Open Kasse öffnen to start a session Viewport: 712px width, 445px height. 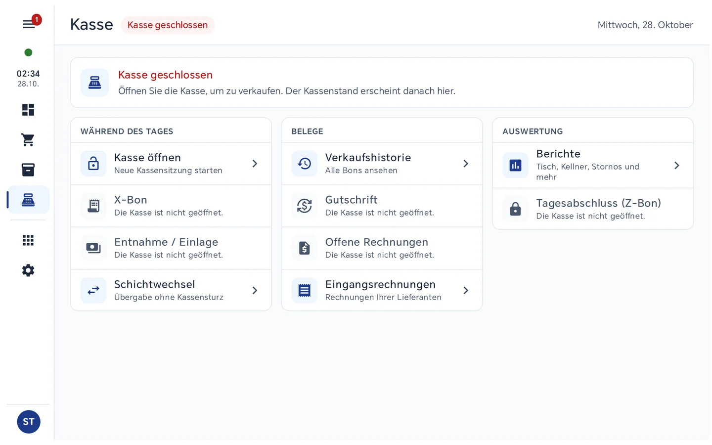(x=171, y=164)
